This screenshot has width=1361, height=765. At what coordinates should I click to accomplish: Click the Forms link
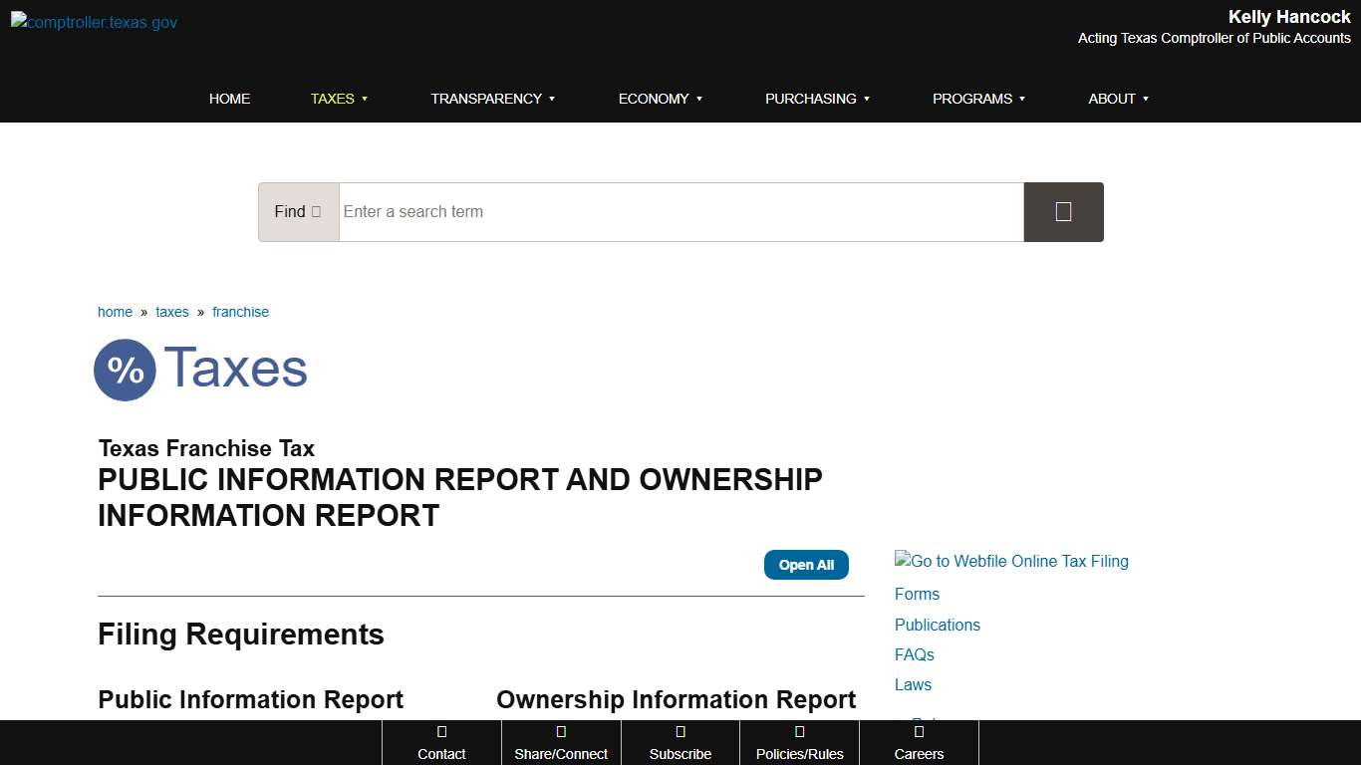[917, 594]
